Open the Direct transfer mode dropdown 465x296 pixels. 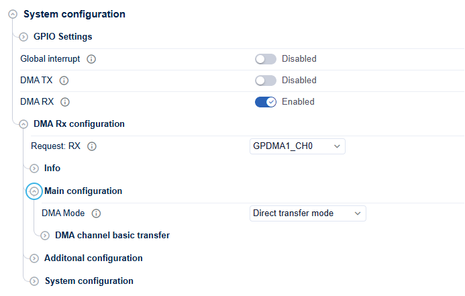308,213
